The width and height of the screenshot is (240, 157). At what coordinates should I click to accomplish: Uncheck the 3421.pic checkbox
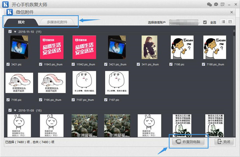click(x=8, y=64)
